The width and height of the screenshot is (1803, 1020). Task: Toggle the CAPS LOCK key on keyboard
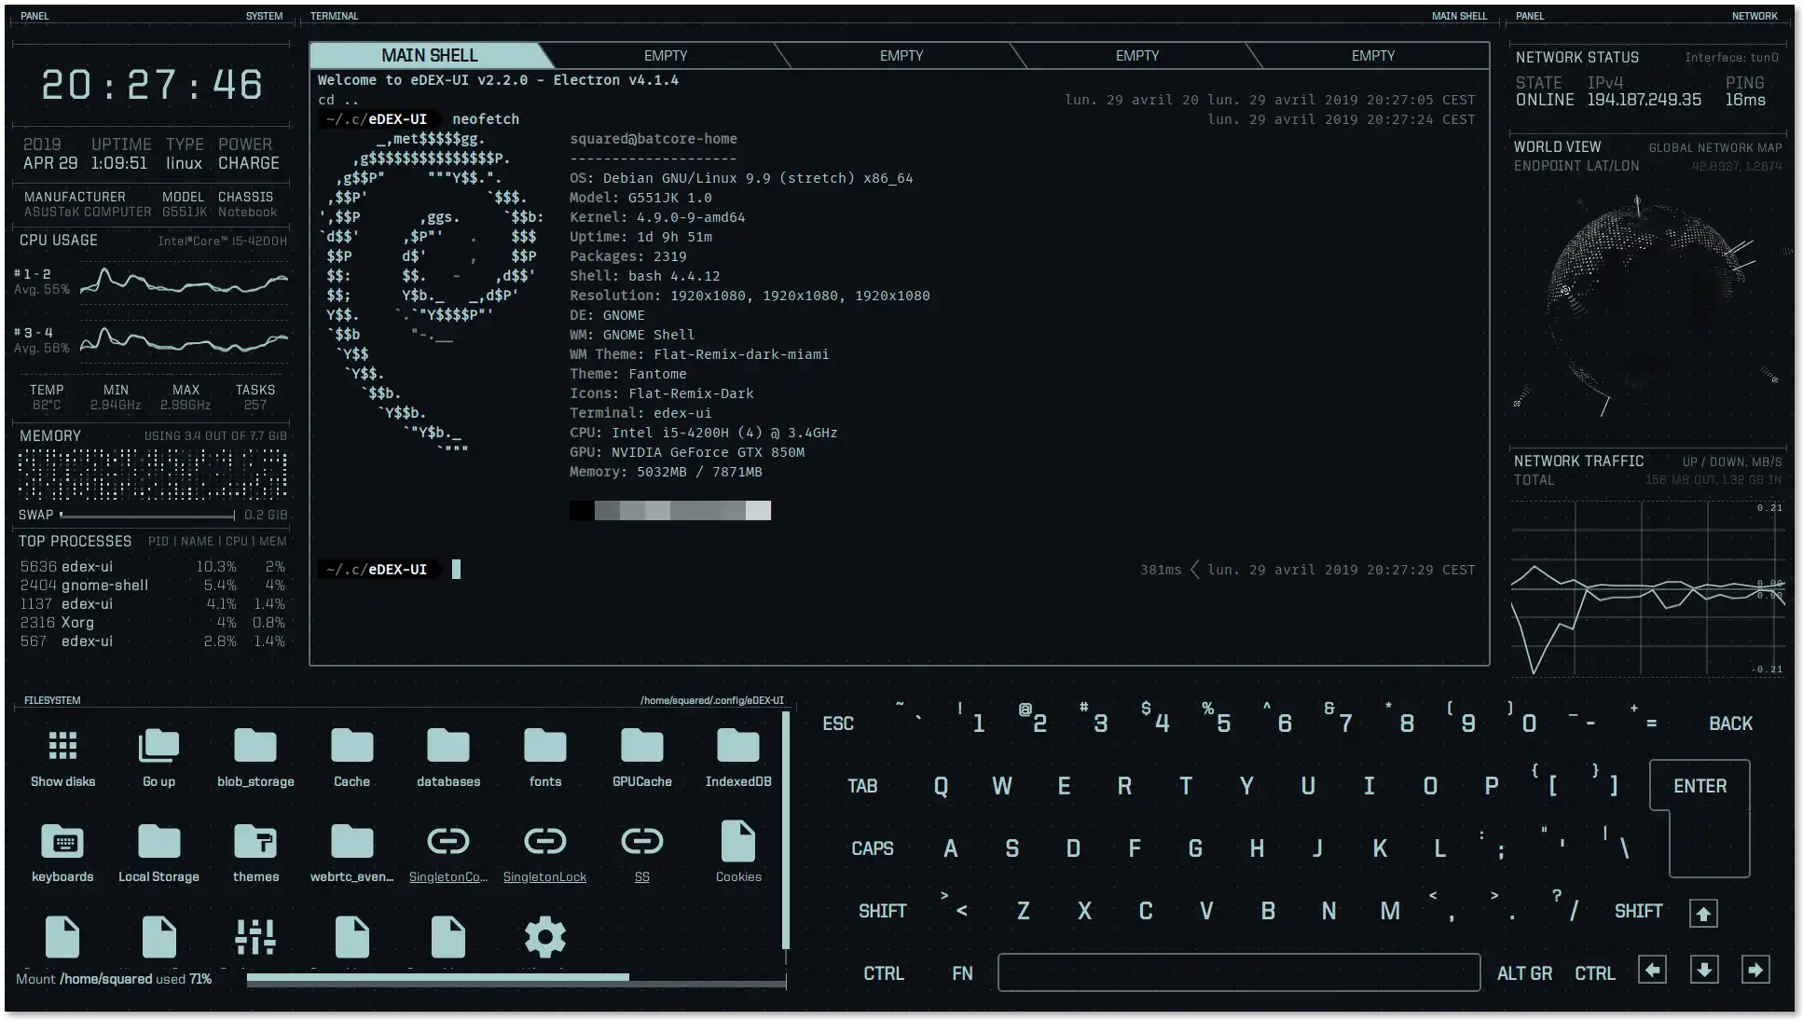pyautogui.click(x=872, y=848)
